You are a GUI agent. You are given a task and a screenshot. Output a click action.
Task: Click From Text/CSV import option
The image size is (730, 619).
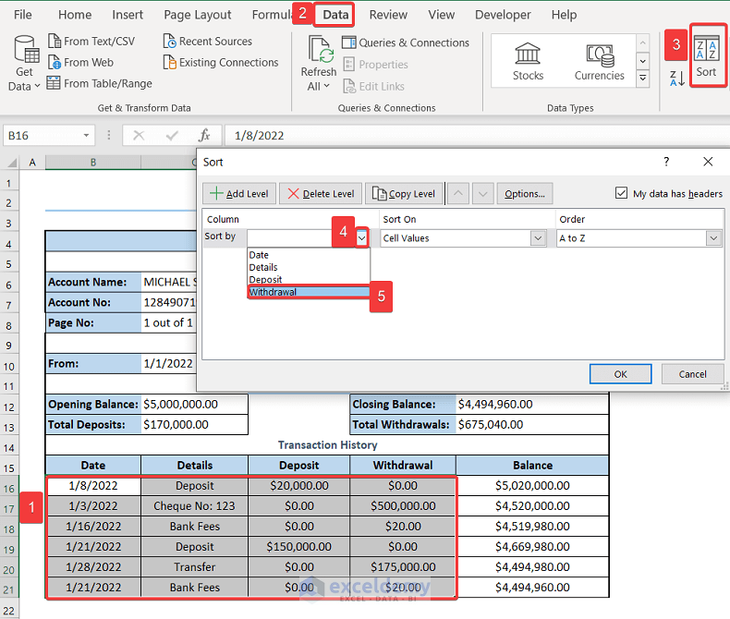pos(91,42)
